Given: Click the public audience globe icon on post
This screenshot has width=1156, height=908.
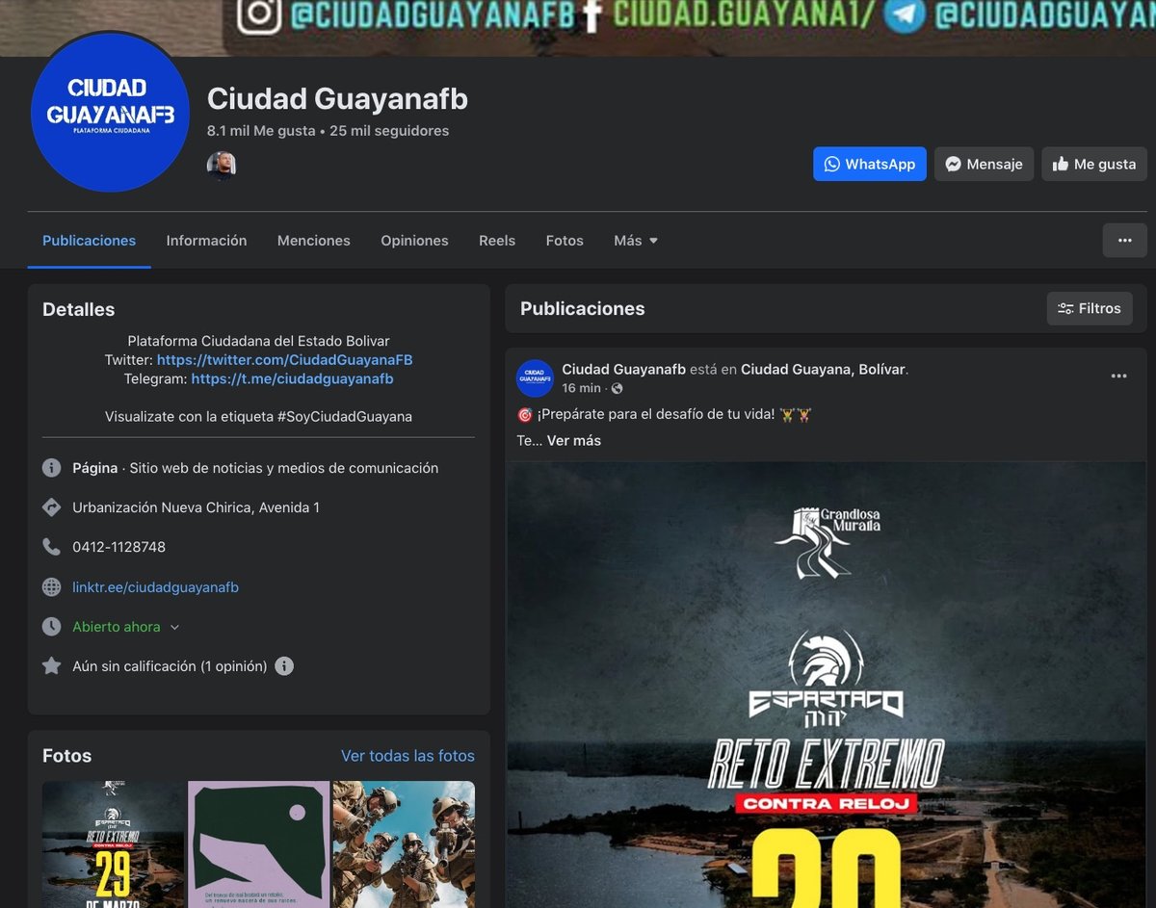Looking at the screenshot, I should (x=617, y=388).
